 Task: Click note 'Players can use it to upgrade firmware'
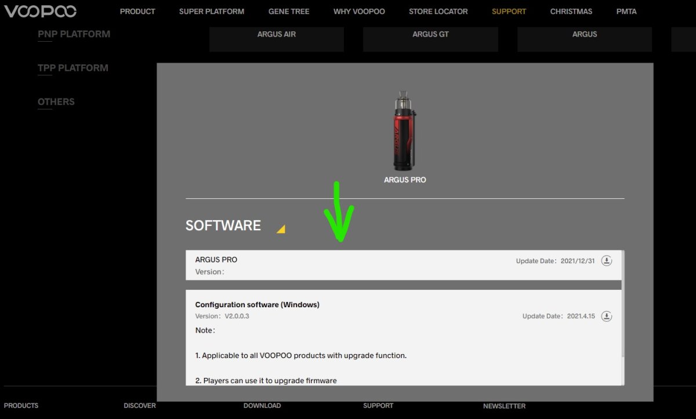point(266,381)
